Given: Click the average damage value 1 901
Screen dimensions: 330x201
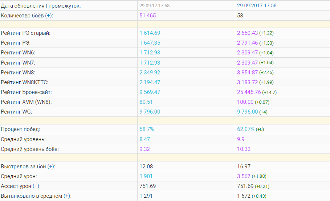Looking at the screenshot, I should coord(146,176).
